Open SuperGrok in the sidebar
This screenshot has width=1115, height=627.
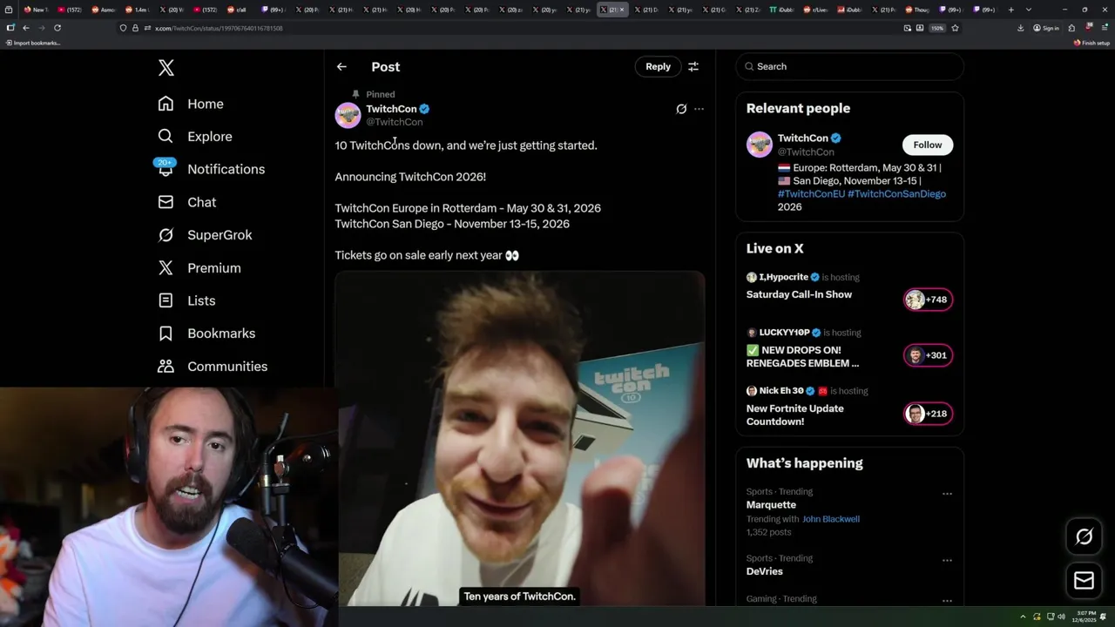[x=205, y=235]
